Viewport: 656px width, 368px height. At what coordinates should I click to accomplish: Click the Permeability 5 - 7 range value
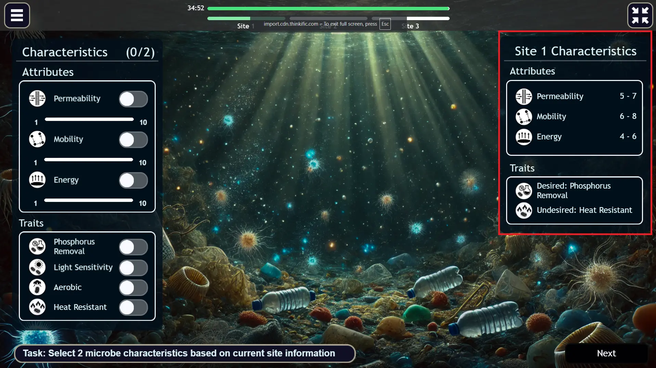point(628,96)
